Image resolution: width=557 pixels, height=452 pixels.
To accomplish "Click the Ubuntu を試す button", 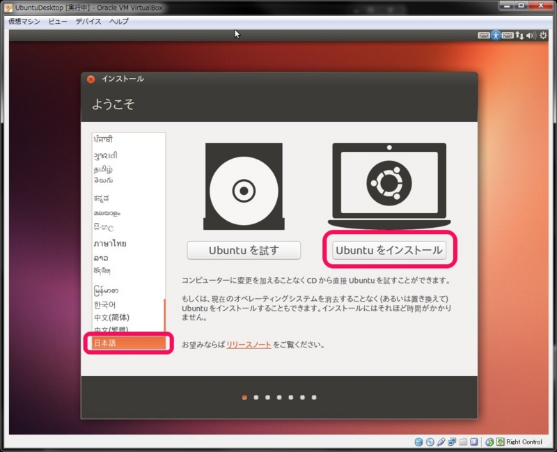I will [x=244, y=250].
